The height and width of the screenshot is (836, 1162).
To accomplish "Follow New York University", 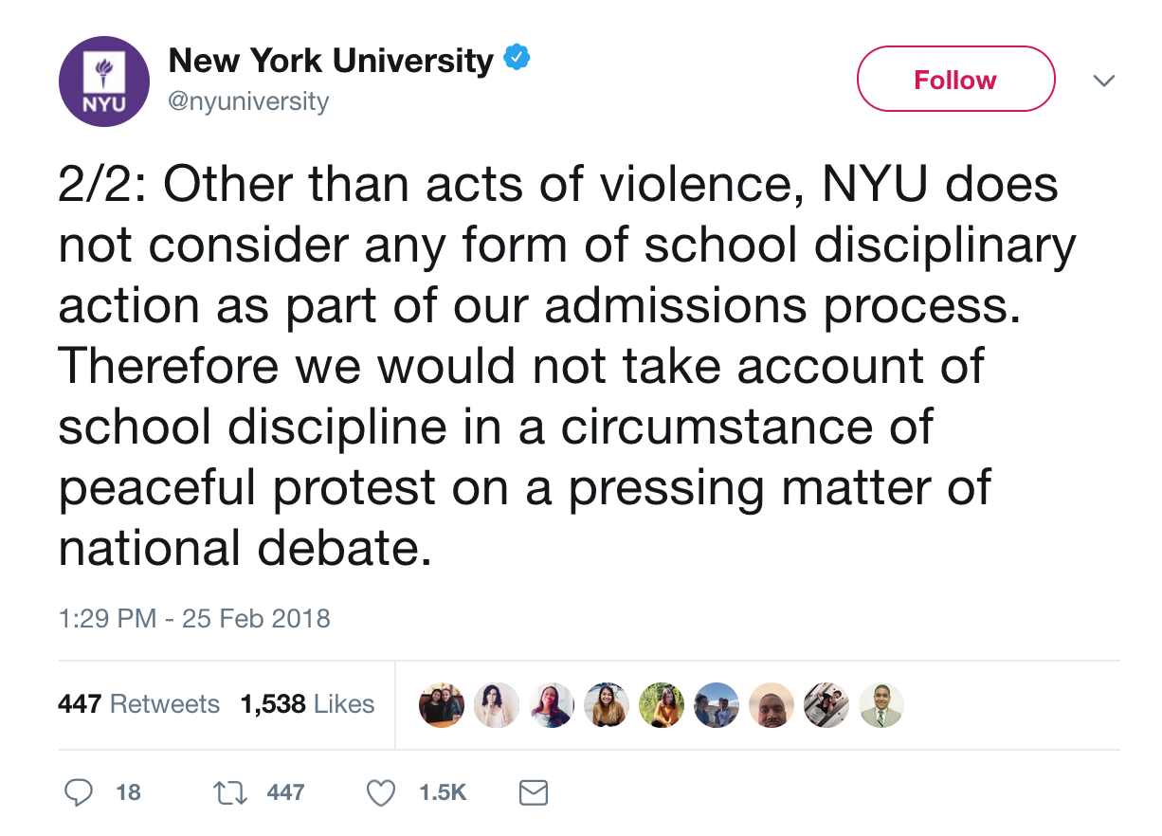I will [x=954, y=80].
